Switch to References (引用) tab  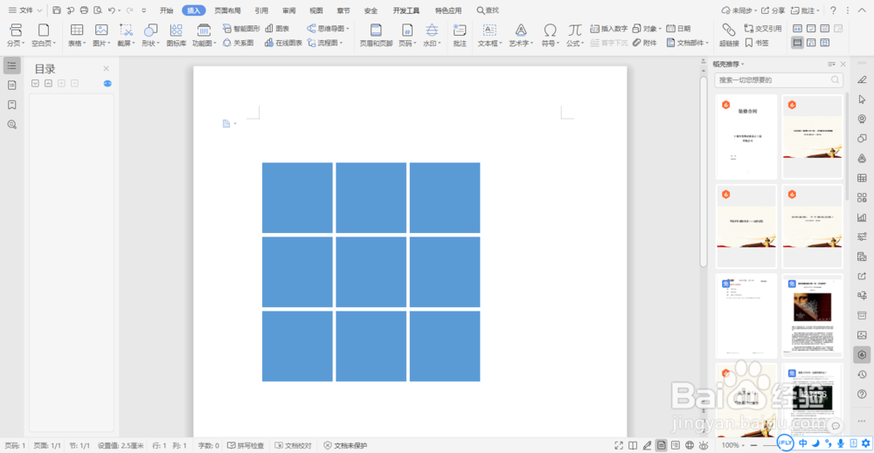pos(260,10)
